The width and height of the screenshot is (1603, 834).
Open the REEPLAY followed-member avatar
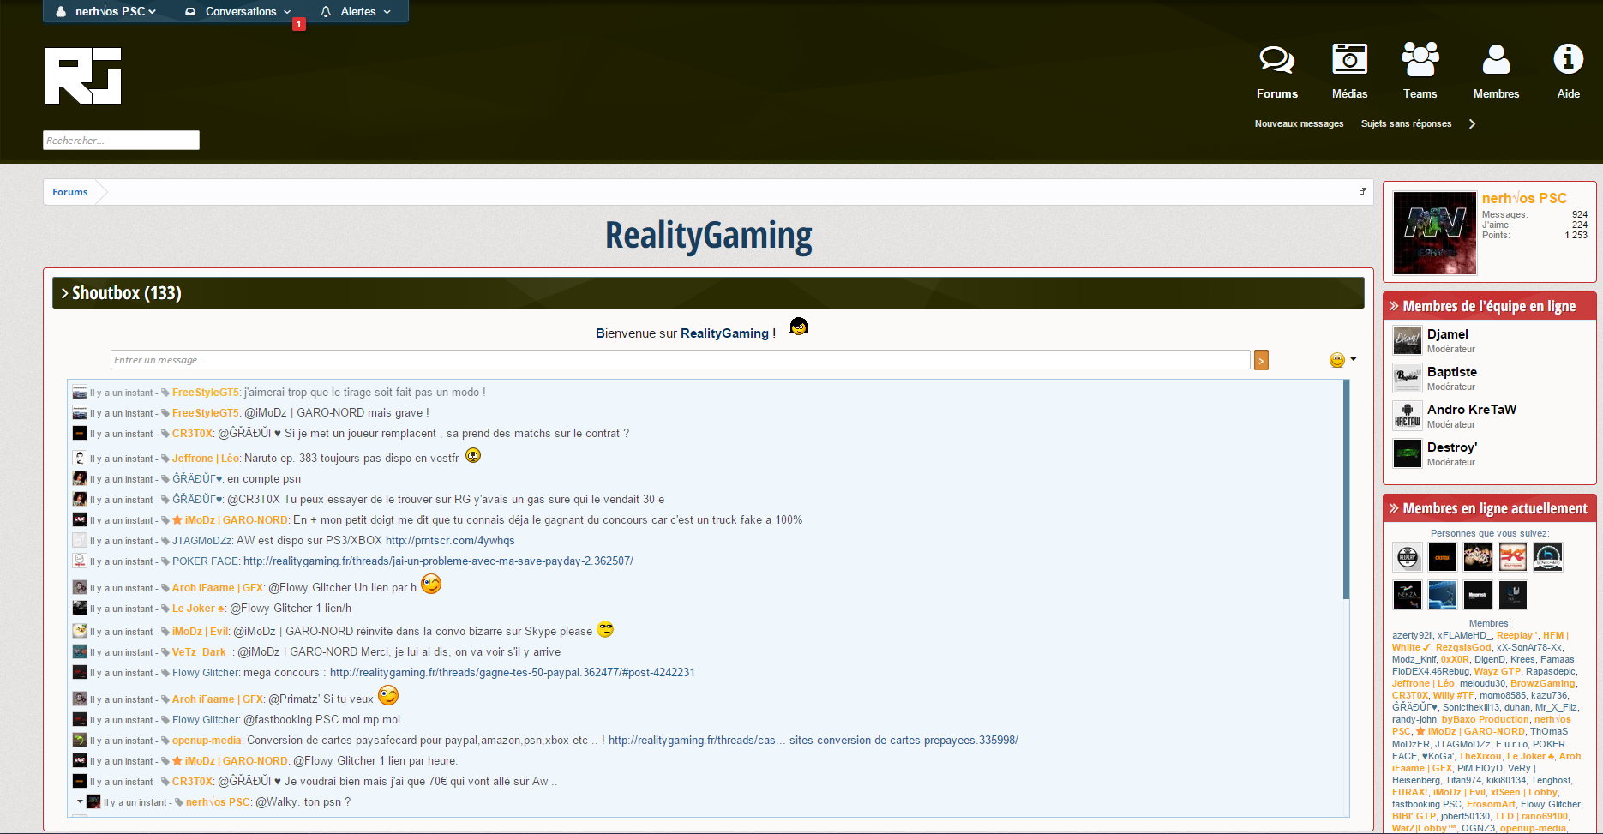pyautogui.click(x=1407, y=557)
